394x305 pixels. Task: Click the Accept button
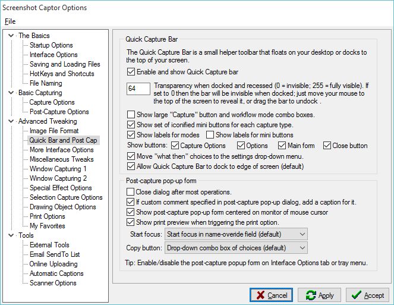click(367, 295)
